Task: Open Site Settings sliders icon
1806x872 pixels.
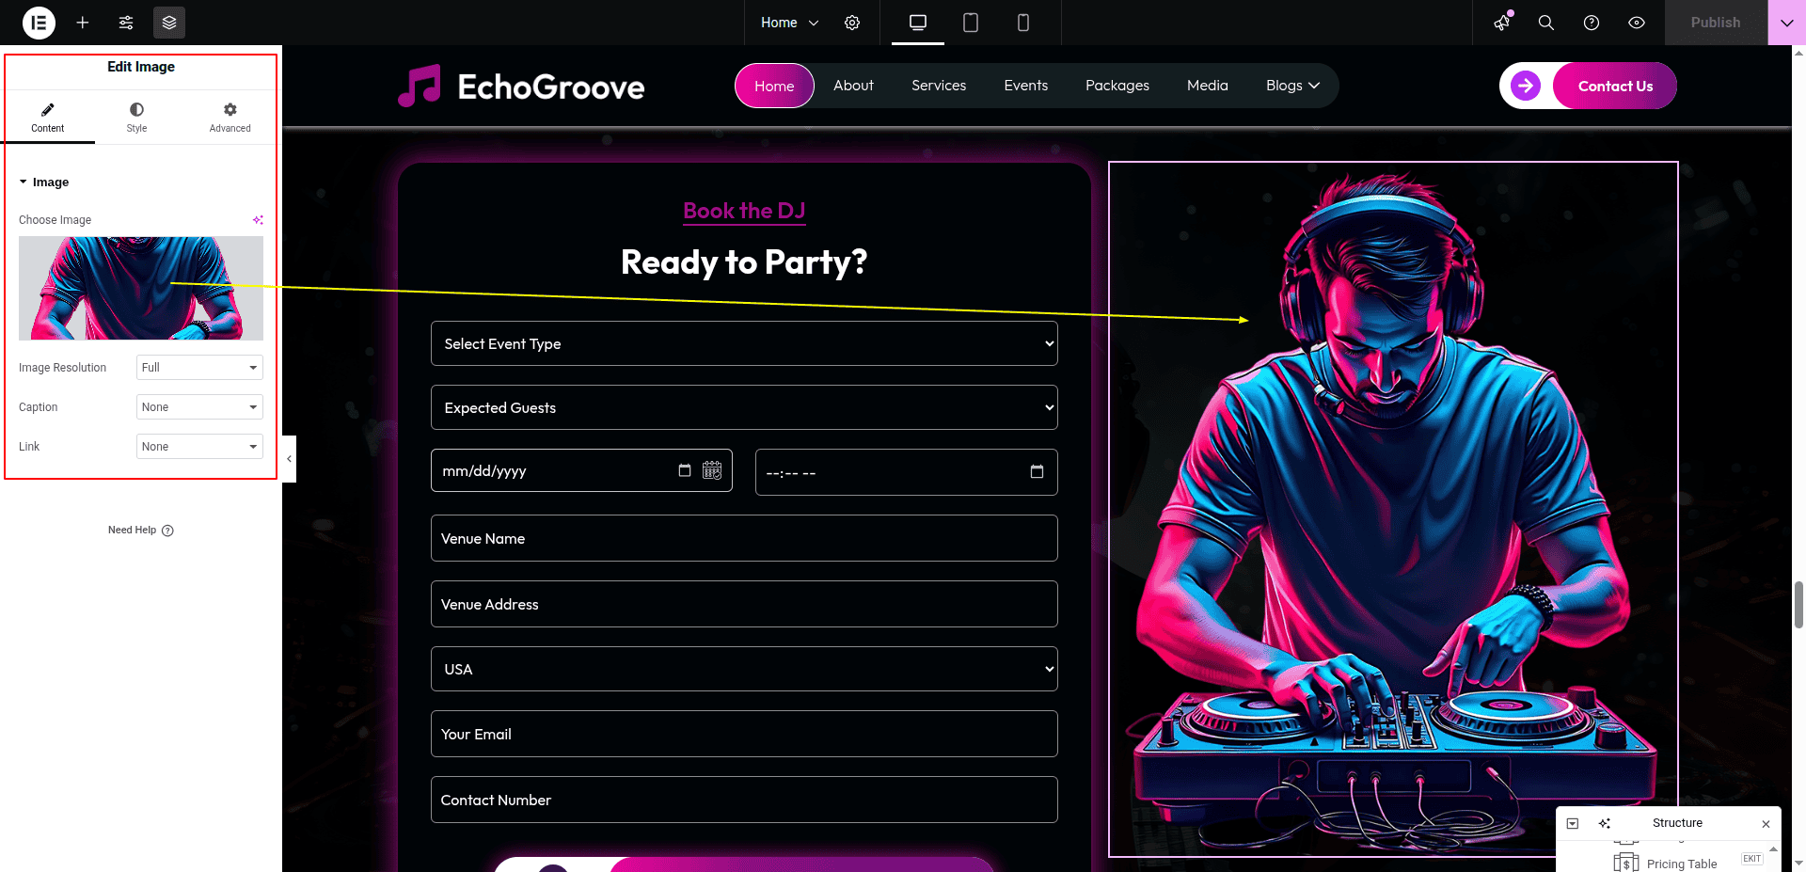Action: coord(126,23)
